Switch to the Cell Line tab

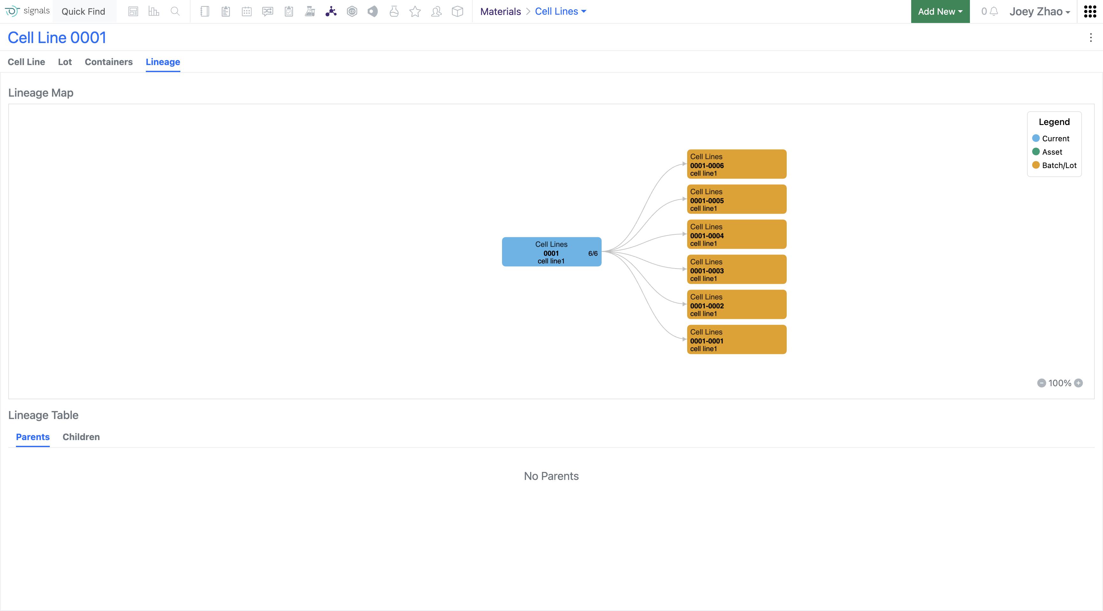point(26,62)
